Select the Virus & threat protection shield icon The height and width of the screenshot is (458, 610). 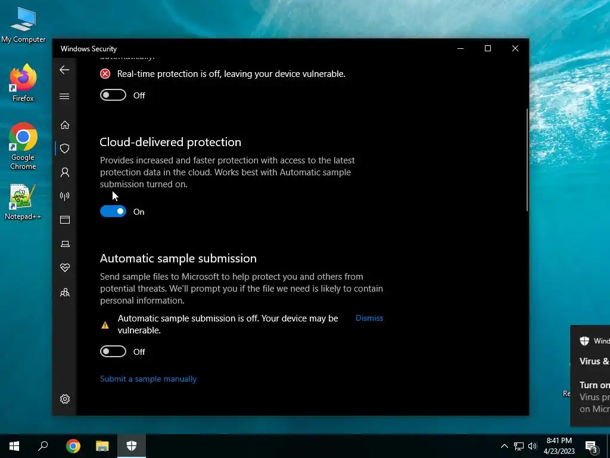click(x=65, y=148)
